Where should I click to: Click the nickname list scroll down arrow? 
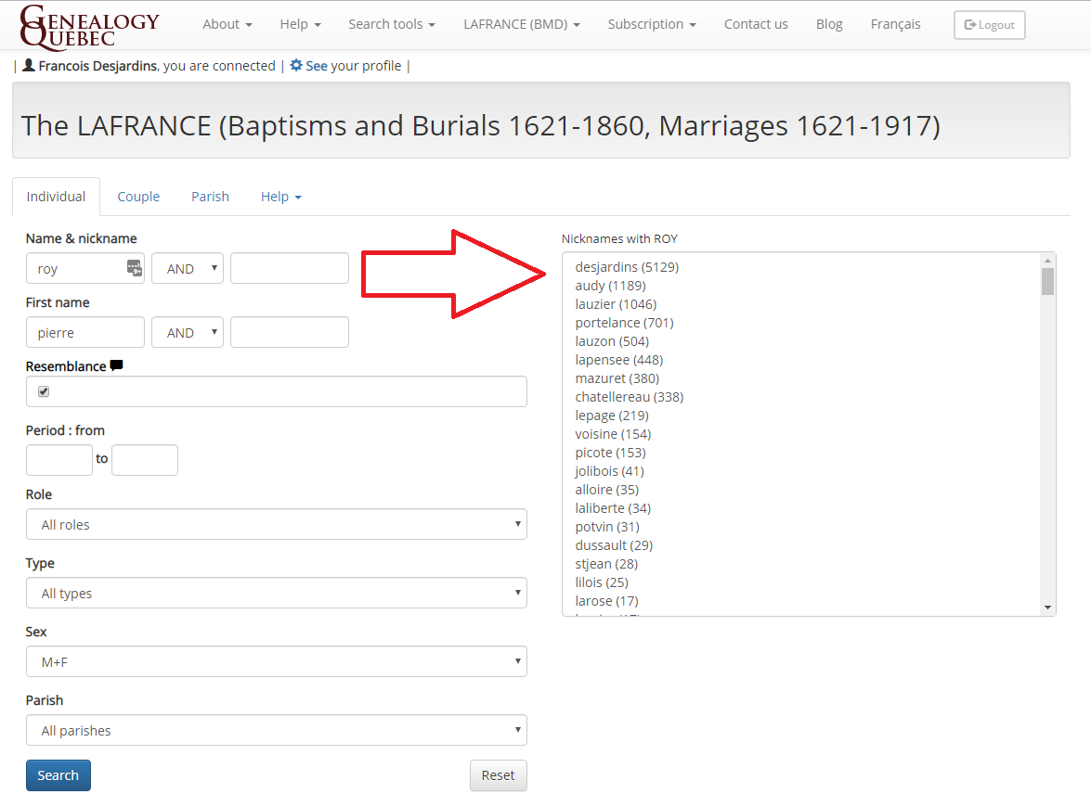coord(1048,608)
